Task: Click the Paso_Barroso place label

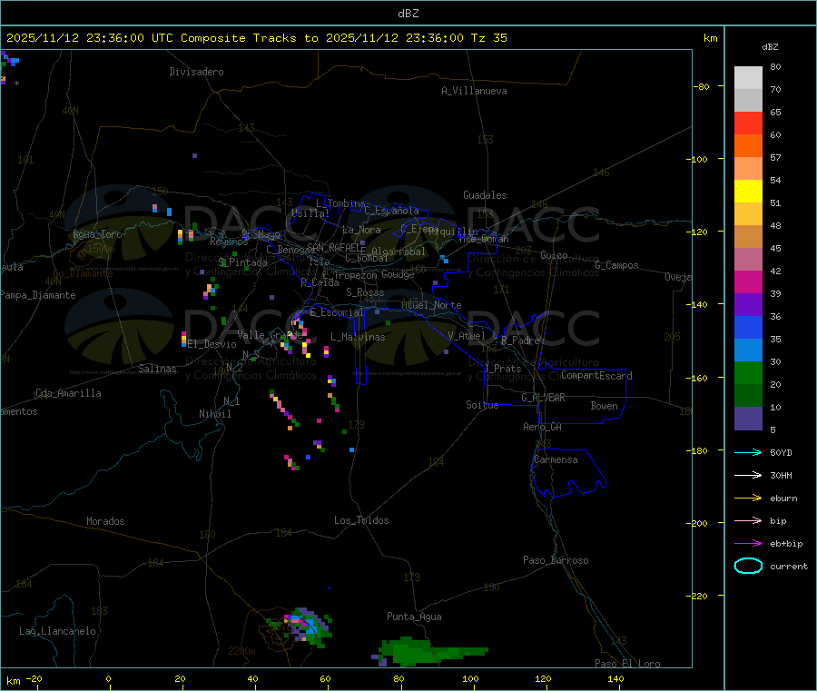Action: click(556, 560)
